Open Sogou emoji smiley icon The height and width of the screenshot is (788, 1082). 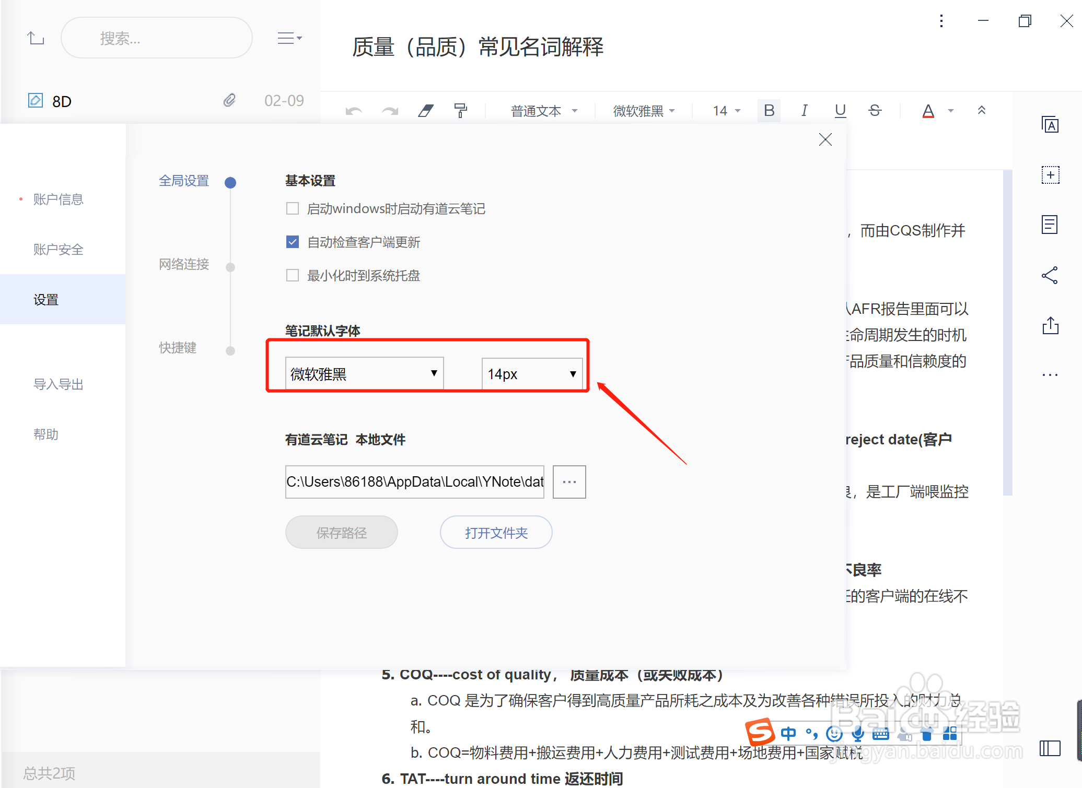[x=834, y=734]
